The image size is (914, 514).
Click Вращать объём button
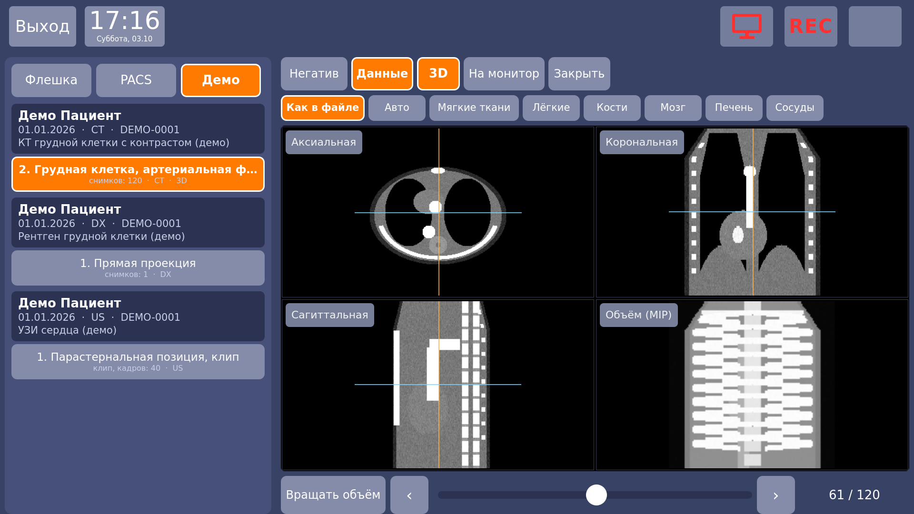point(333,495)
